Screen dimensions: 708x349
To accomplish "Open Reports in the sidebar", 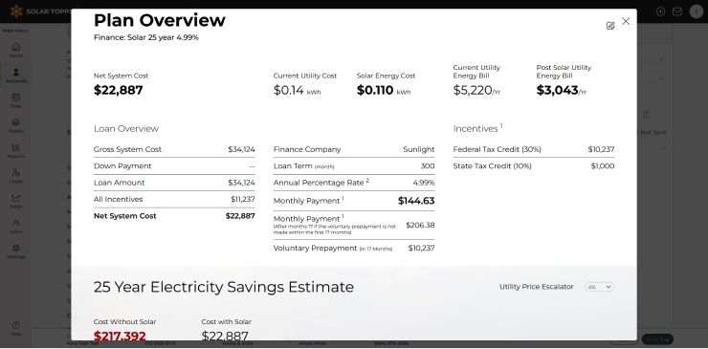I will click(x=16, y=151).
